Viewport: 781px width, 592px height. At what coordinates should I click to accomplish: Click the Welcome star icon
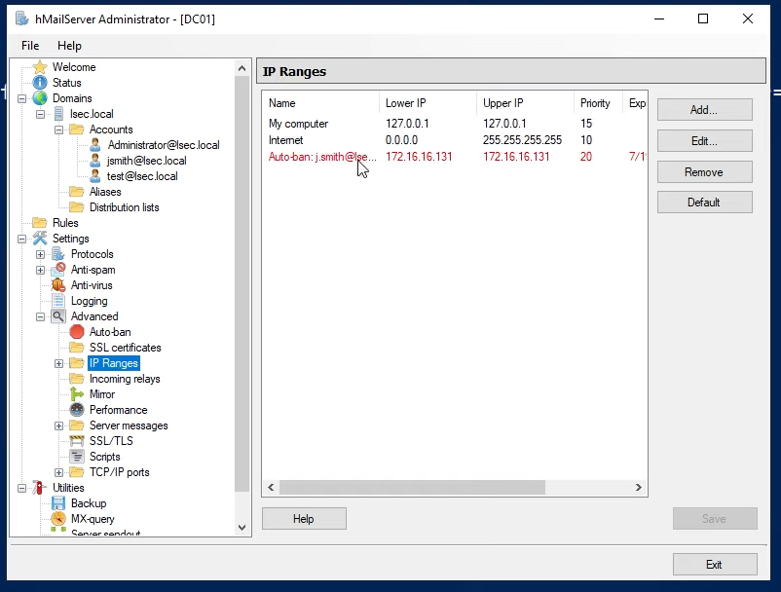40,67
